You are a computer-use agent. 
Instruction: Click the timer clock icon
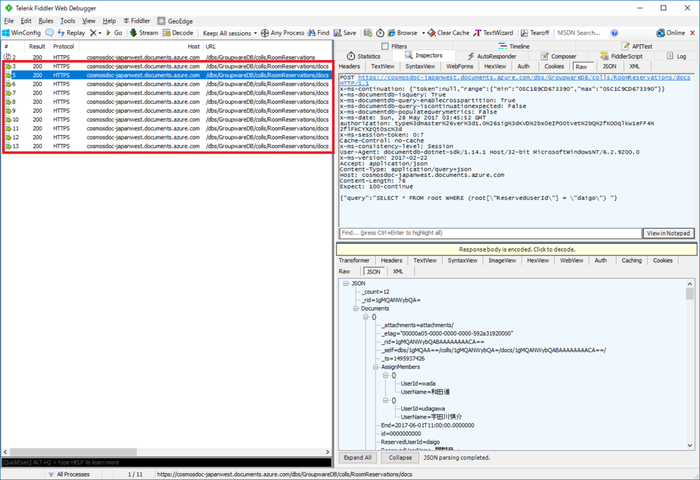[x=380, y=33]
